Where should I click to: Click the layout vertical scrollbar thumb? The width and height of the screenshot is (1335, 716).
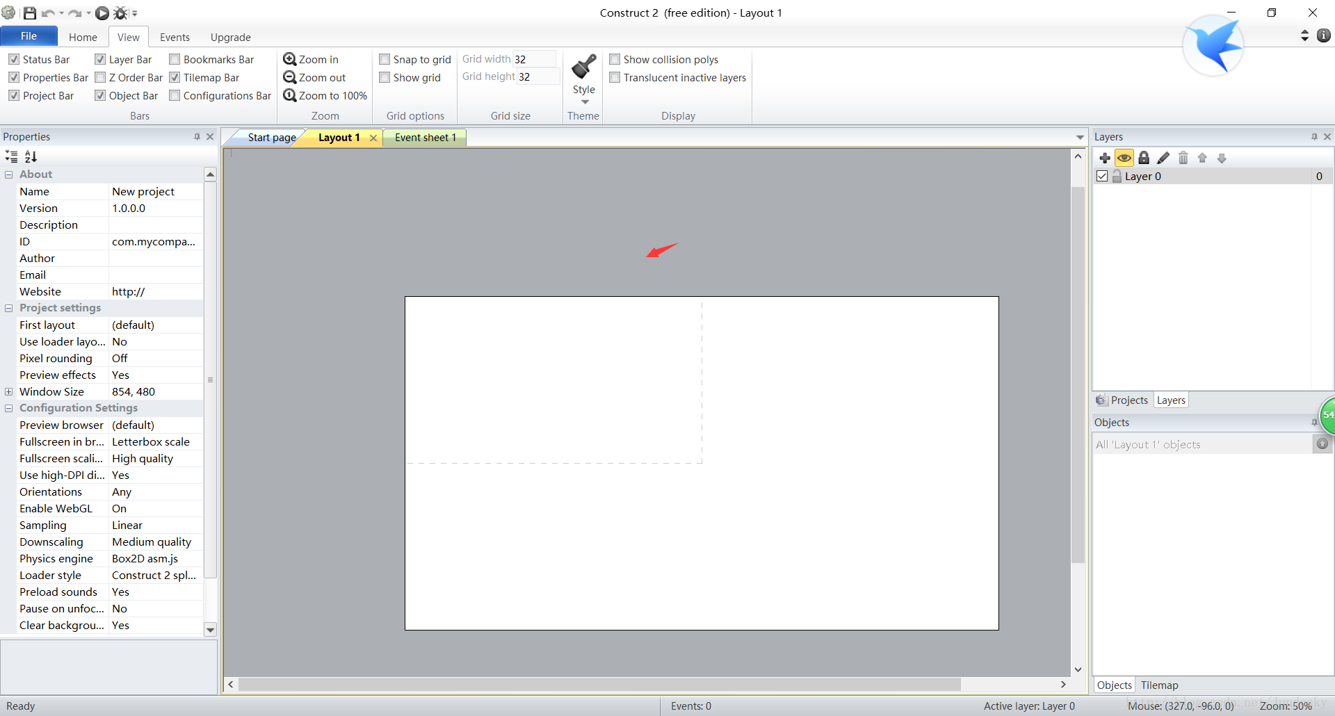coord(1078,375)
